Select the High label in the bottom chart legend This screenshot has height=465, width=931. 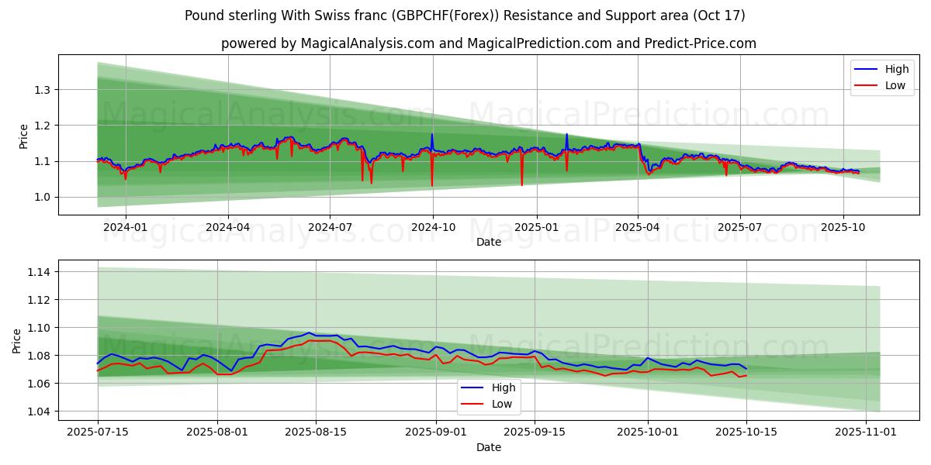click(503, 387)
